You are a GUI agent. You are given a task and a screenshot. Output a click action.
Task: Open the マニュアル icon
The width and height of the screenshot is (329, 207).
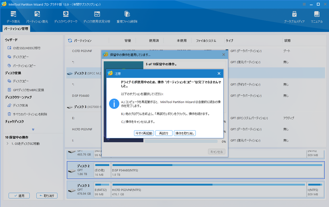317,17
